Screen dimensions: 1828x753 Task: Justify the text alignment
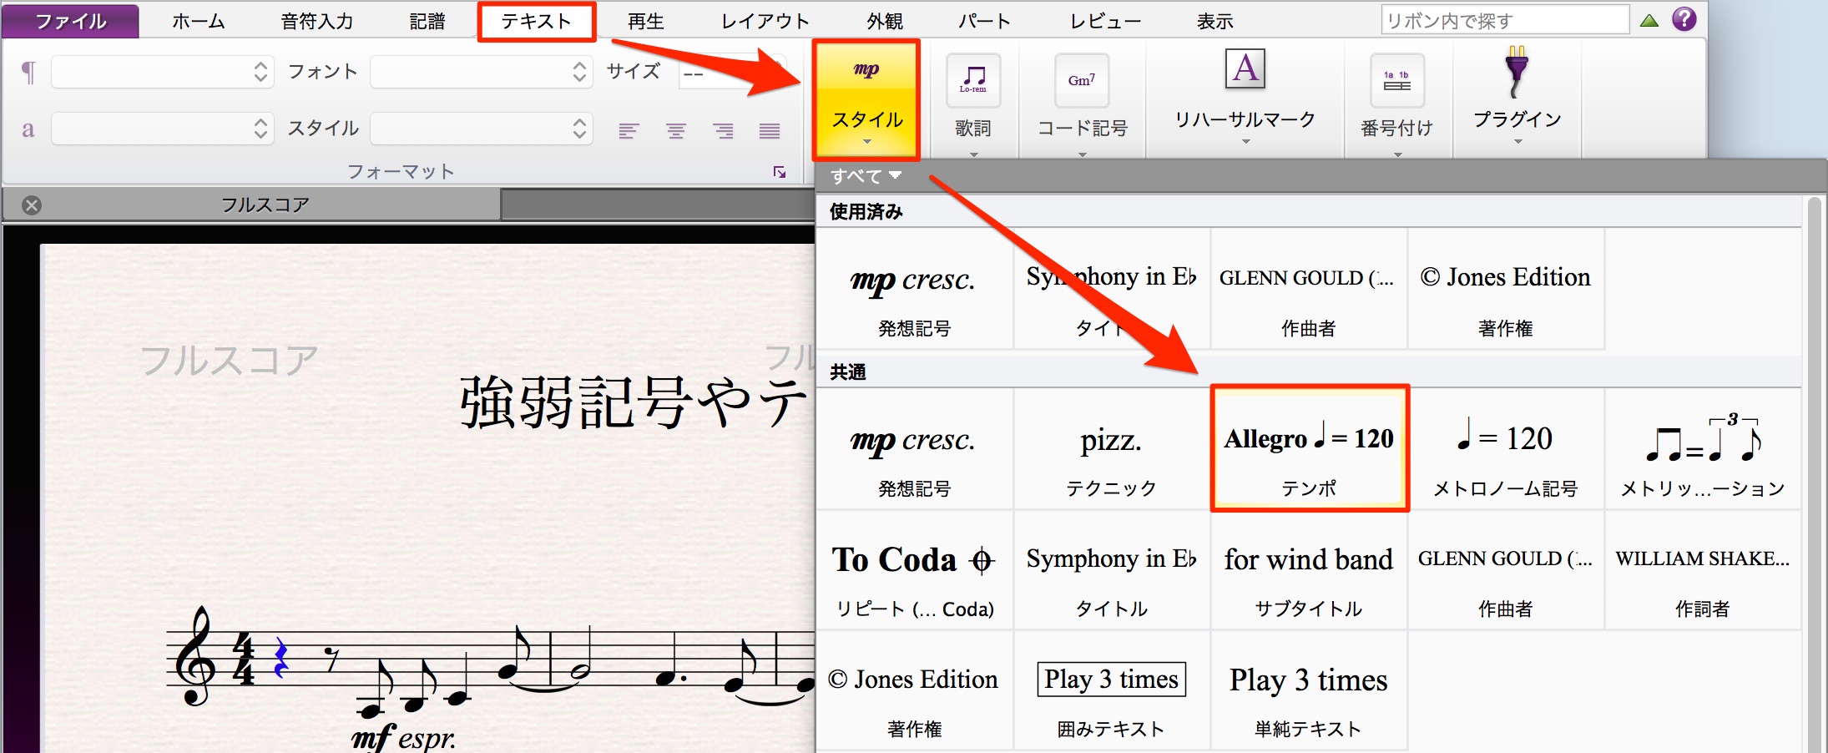coord(770,131)
